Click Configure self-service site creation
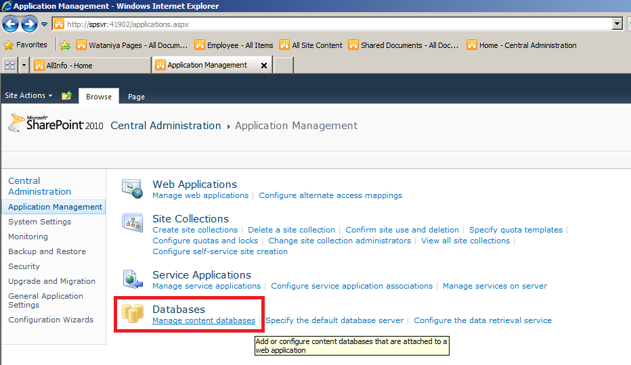Viewport: 631px width, 365px height. pyautogui.click(x=220, y=251)
